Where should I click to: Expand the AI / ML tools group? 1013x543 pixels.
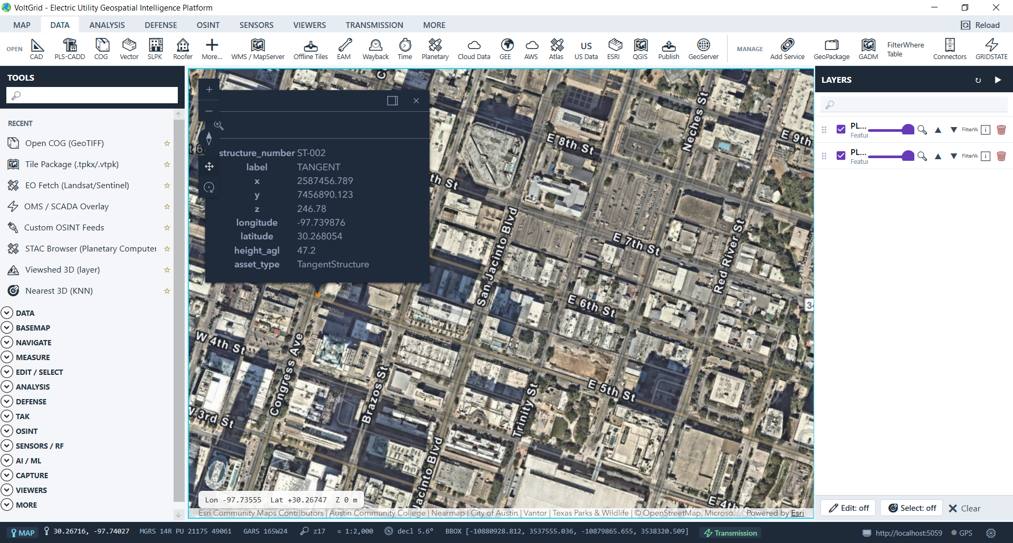(x=22, y=460)
